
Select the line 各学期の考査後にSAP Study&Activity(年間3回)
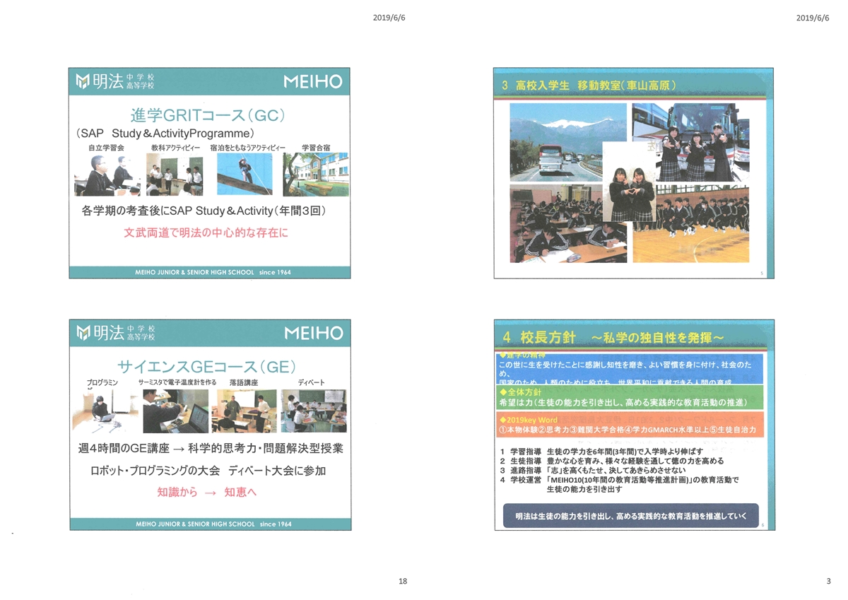coord(204,211)
